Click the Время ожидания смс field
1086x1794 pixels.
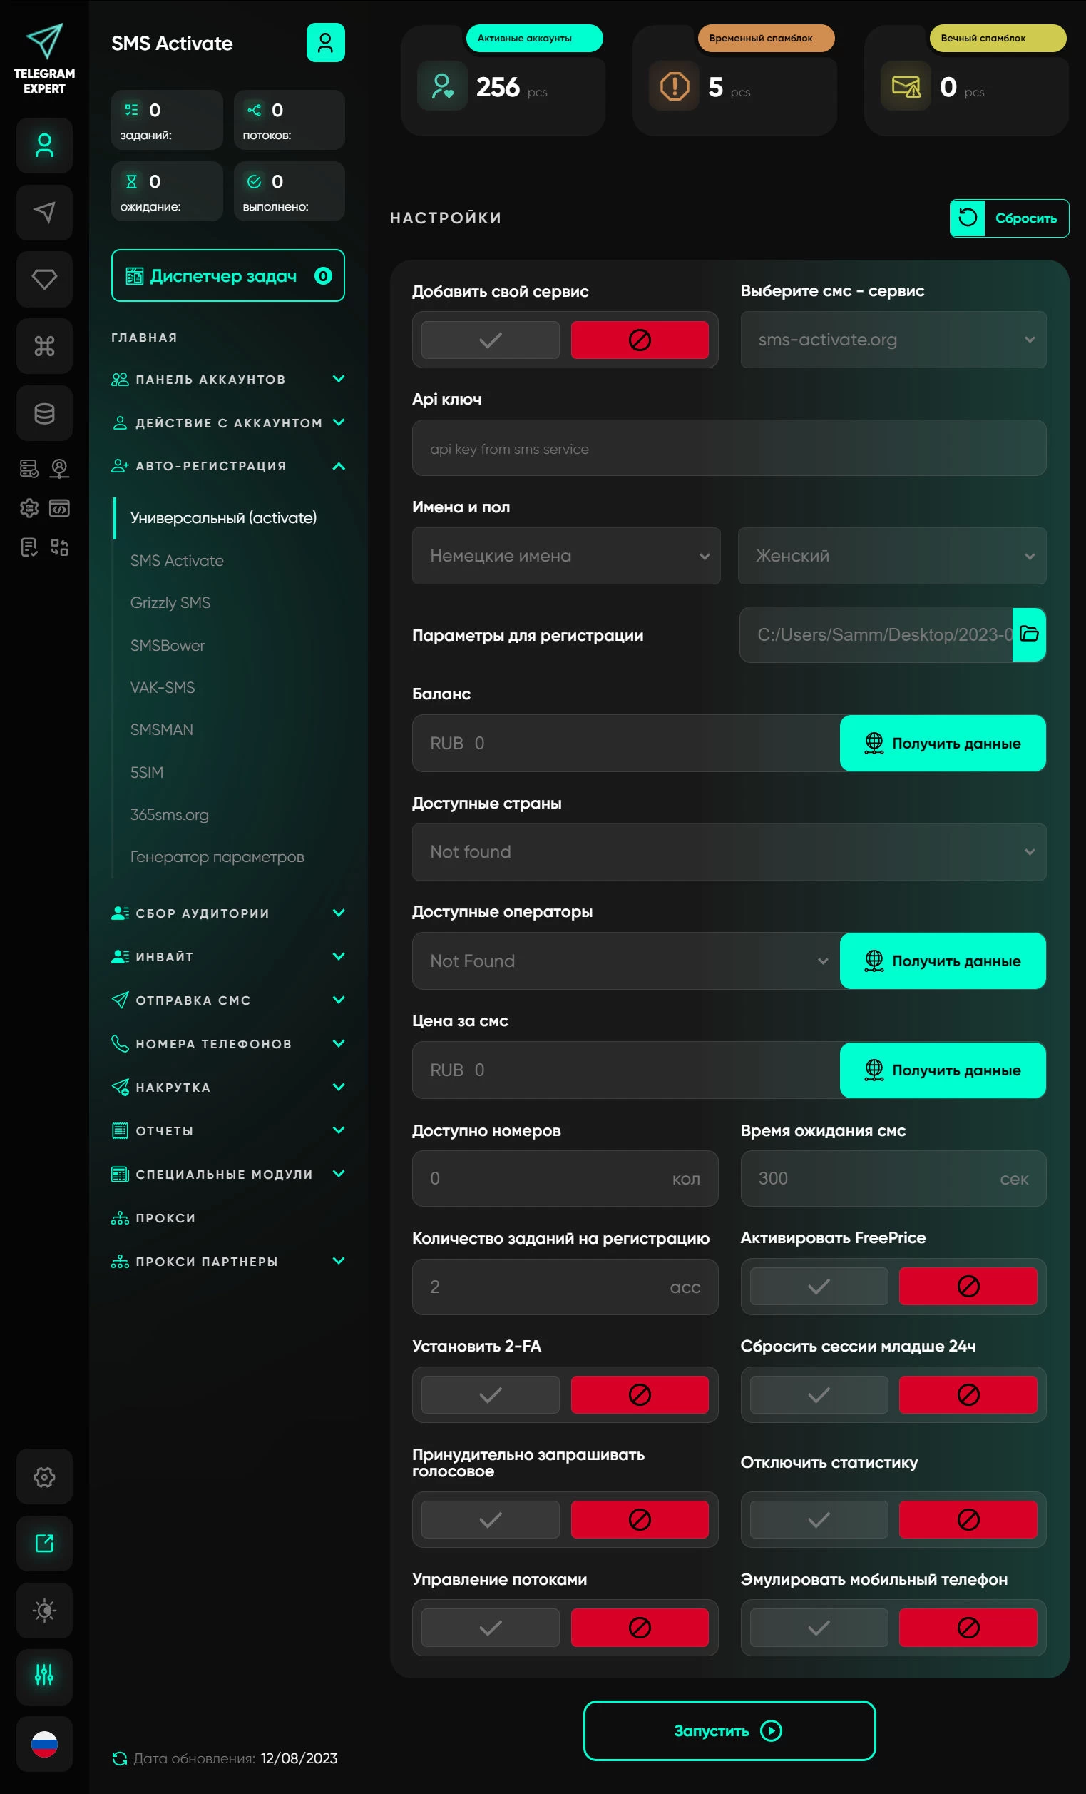893,1179
